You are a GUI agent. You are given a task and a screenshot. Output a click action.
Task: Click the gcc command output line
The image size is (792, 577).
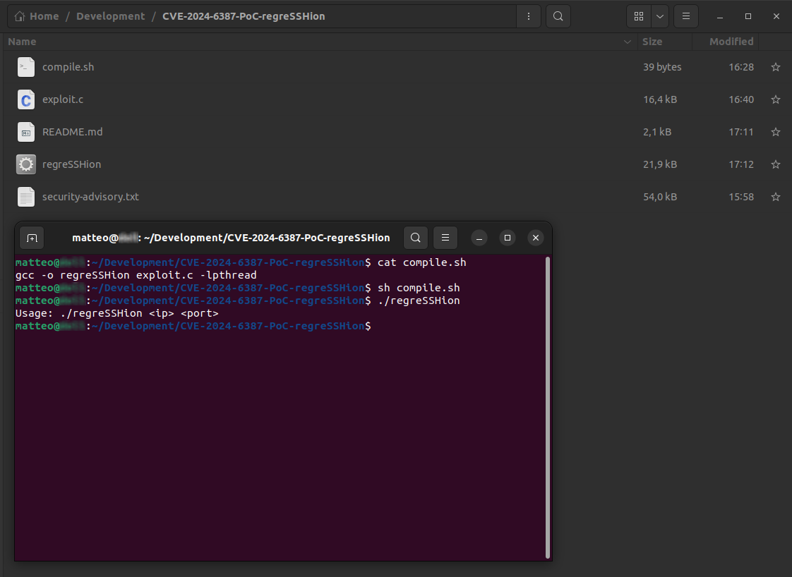coord(136,275)
